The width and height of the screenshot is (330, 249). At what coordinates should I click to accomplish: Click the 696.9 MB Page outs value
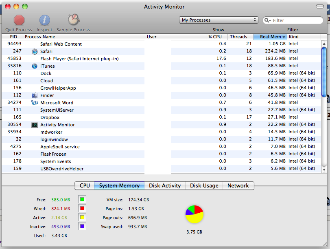click(138, 218)
